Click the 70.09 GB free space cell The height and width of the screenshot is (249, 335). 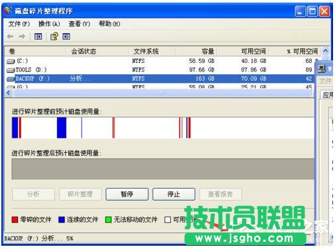253,79
